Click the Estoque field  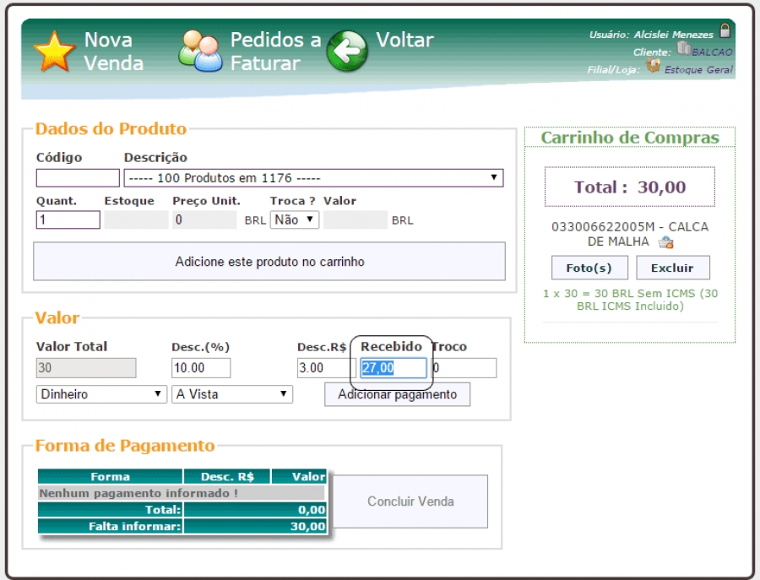click(x=136, y=220)
